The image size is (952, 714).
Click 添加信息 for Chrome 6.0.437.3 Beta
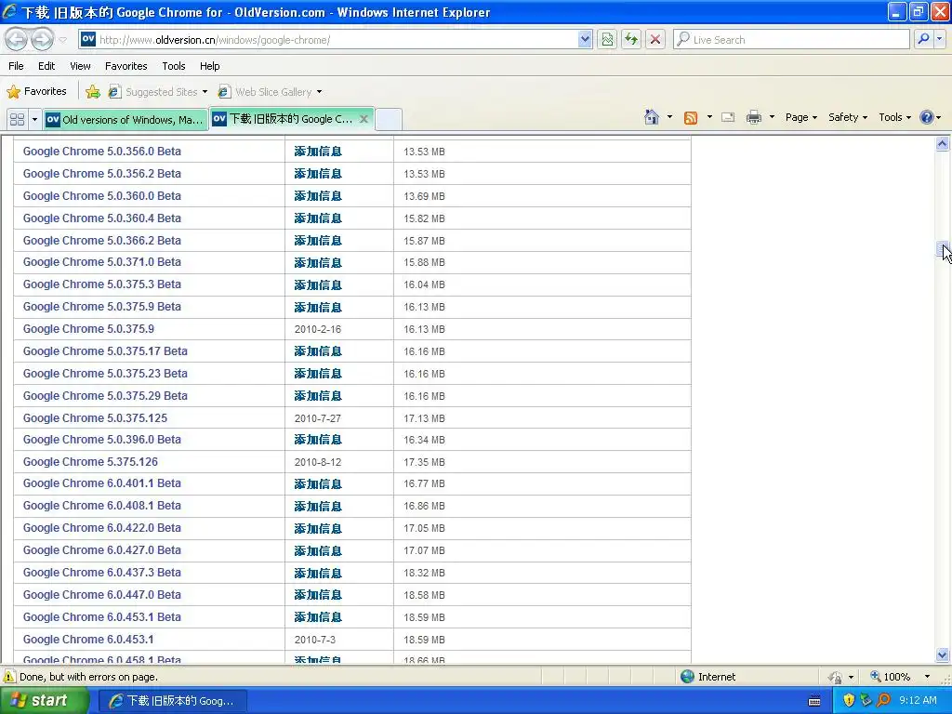click(x=318, y=573)
